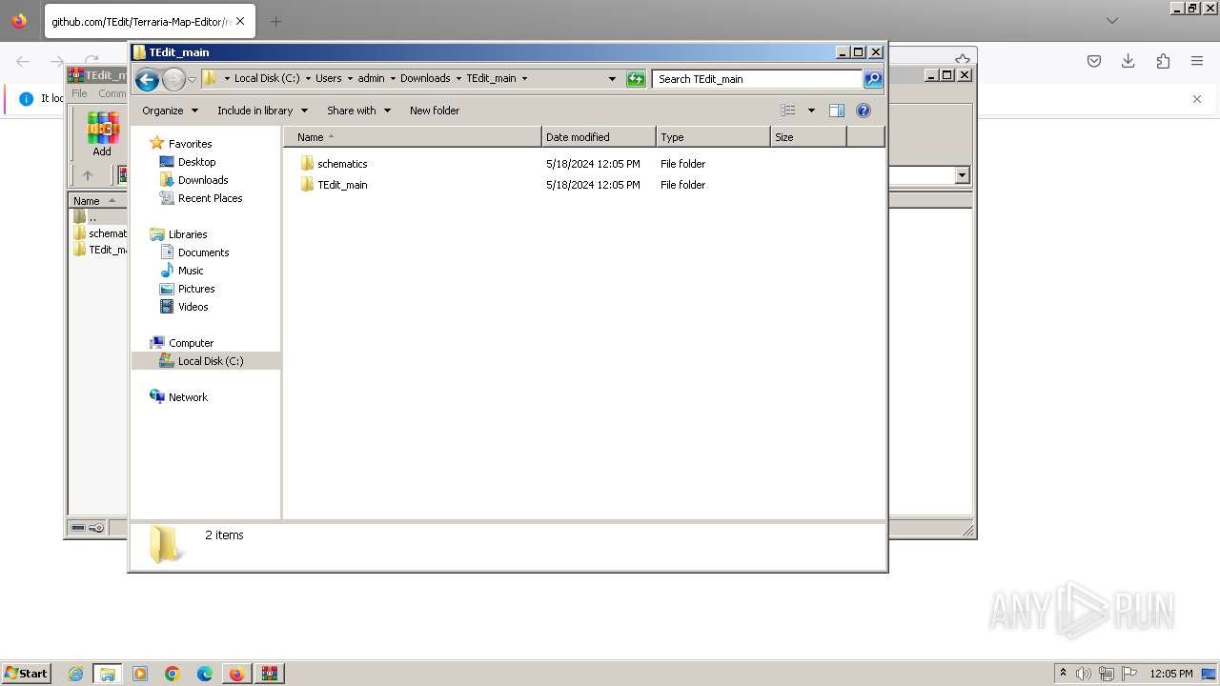Click Add icon in WinRAR window
1220x686 pixels.
[x=102, y=133]
